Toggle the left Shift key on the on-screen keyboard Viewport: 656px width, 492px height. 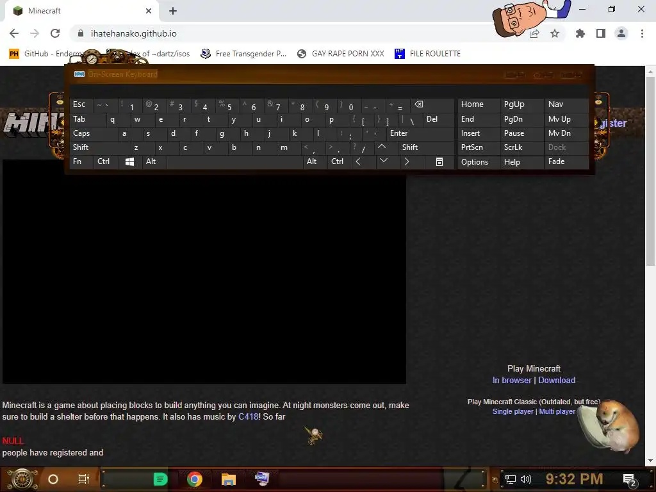click(99, 147)
